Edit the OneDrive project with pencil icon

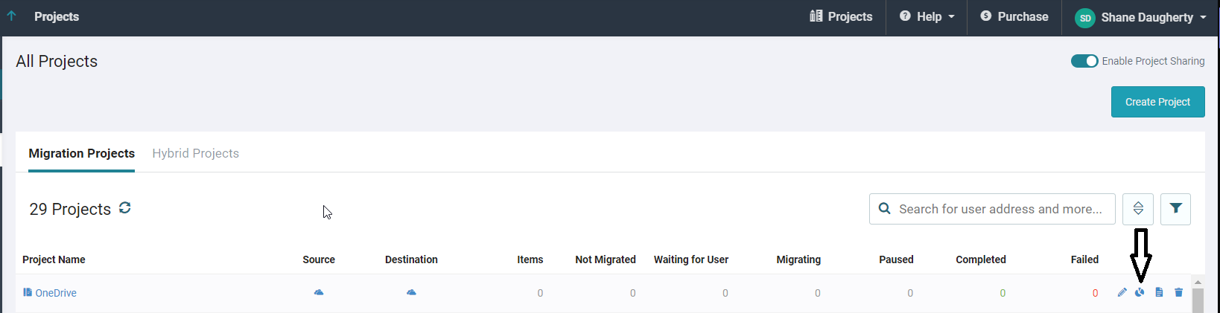point(1122,293)
